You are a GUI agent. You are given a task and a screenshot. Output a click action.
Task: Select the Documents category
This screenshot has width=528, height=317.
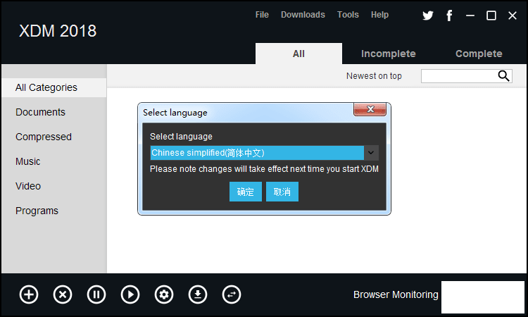pyautogui.click(x=40, y=112)
